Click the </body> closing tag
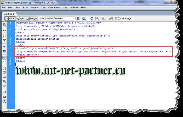 (20, 58)
